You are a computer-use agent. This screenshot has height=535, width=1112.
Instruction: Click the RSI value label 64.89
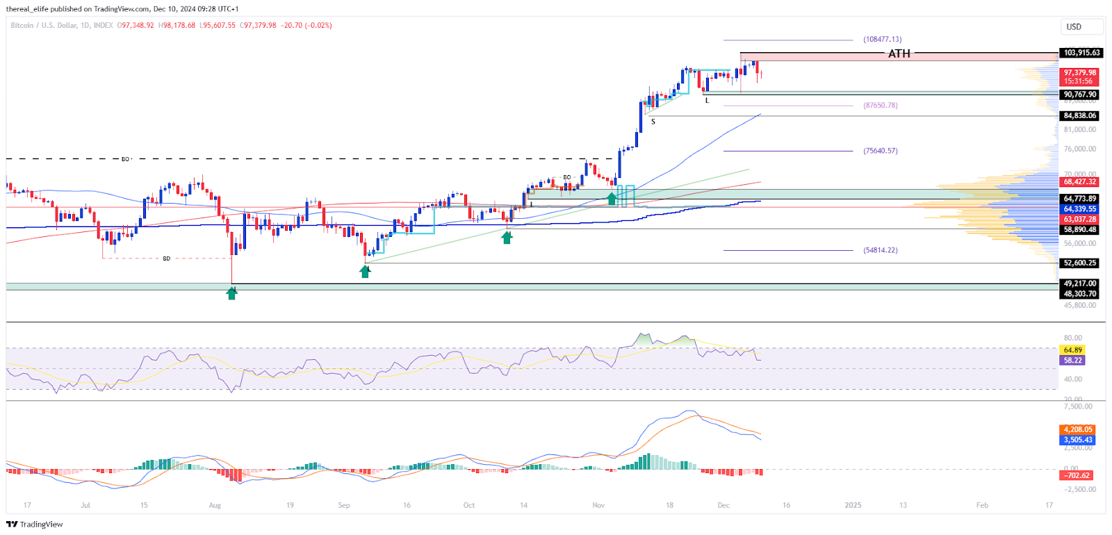pos(1072,350)
